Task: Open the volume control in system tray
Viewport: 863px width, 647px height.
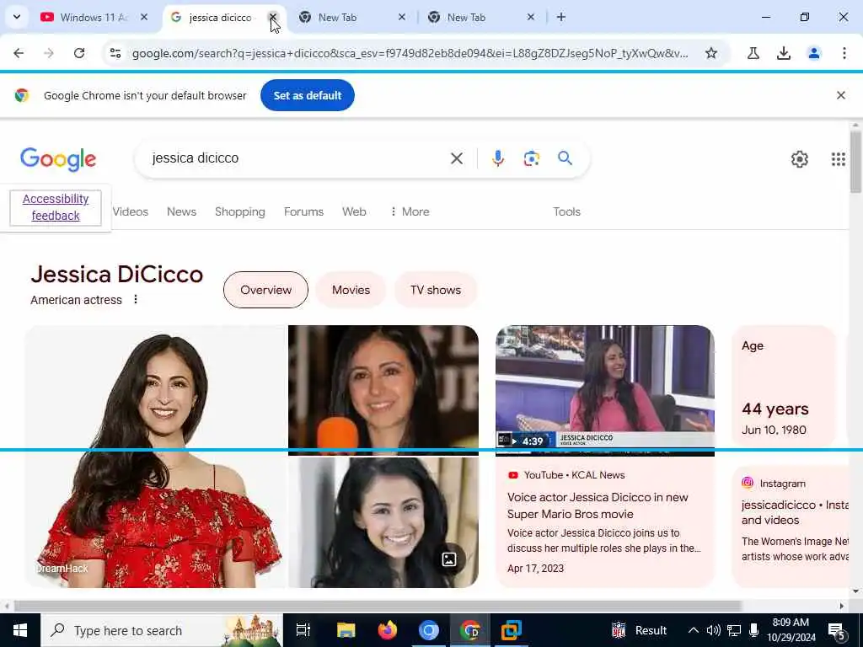Action: (713, 630)
